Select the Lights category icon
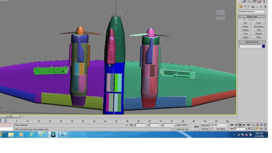This screenshot has width=272, height=153. (249, 7)
